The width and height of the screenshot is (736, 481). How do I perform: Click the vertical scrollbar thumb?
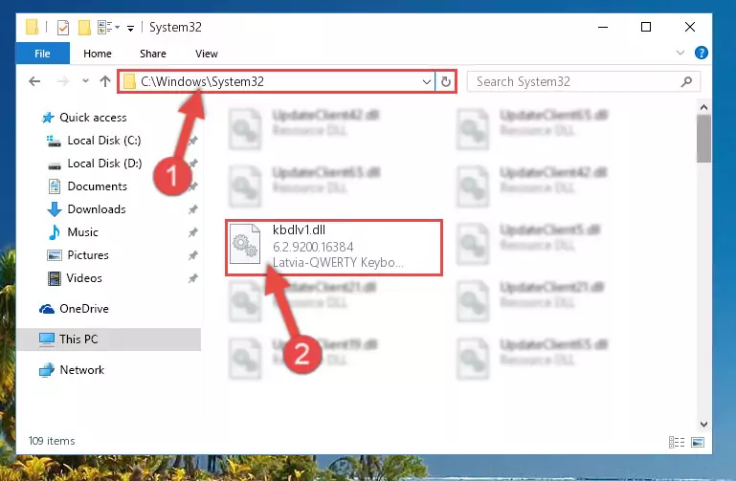(703, 139)
